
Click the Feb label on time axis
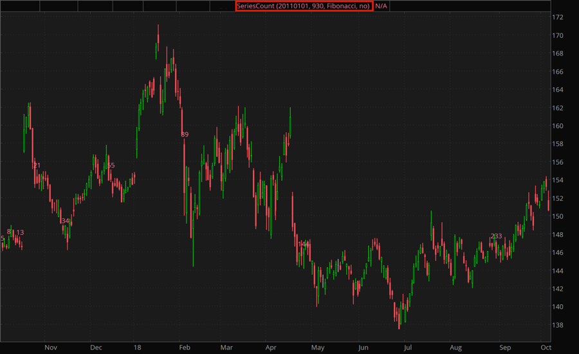(185, 348)
